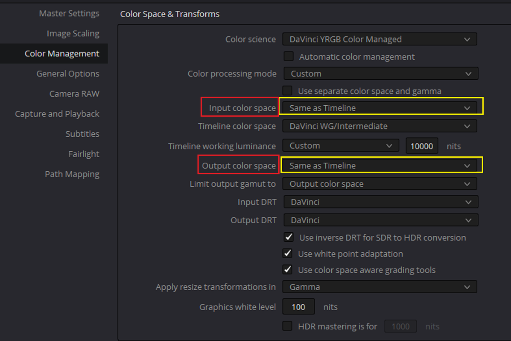Viewport: 511px width, 341px height.
Task: Open Limit output gamut to dropdown
Action: tap(380, 184)
